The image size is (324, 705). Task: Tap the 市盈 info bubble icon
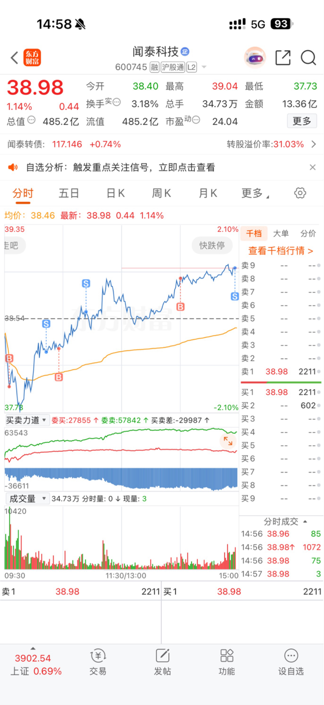196,120
